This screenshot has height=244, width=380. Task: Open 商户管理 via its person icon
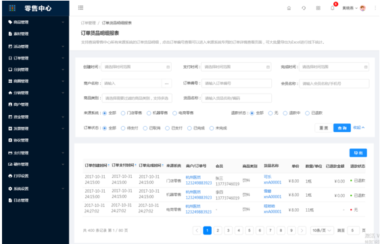click(x=10, y=104)
